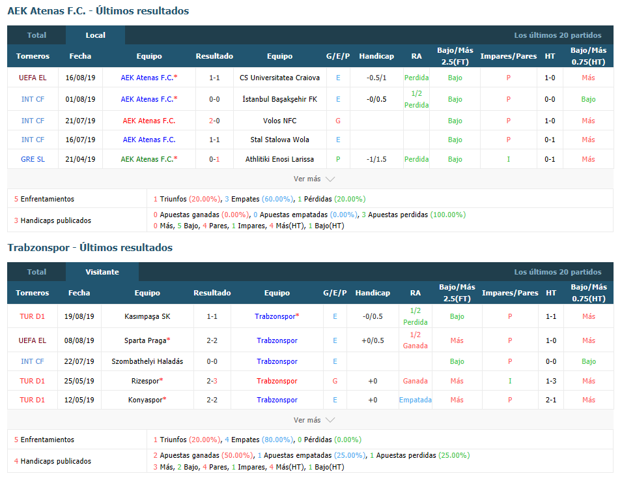Switch to the Total tab for AEK Atenas results

pyautogui.click(x=36, y=35)
